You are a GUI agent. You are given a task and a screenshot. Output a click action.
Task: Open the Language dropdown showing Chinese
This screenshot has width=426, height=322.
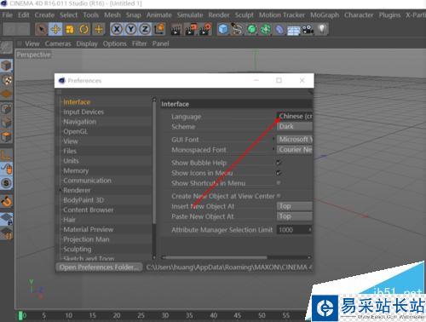pyautogui.click(x=295, y=116)
